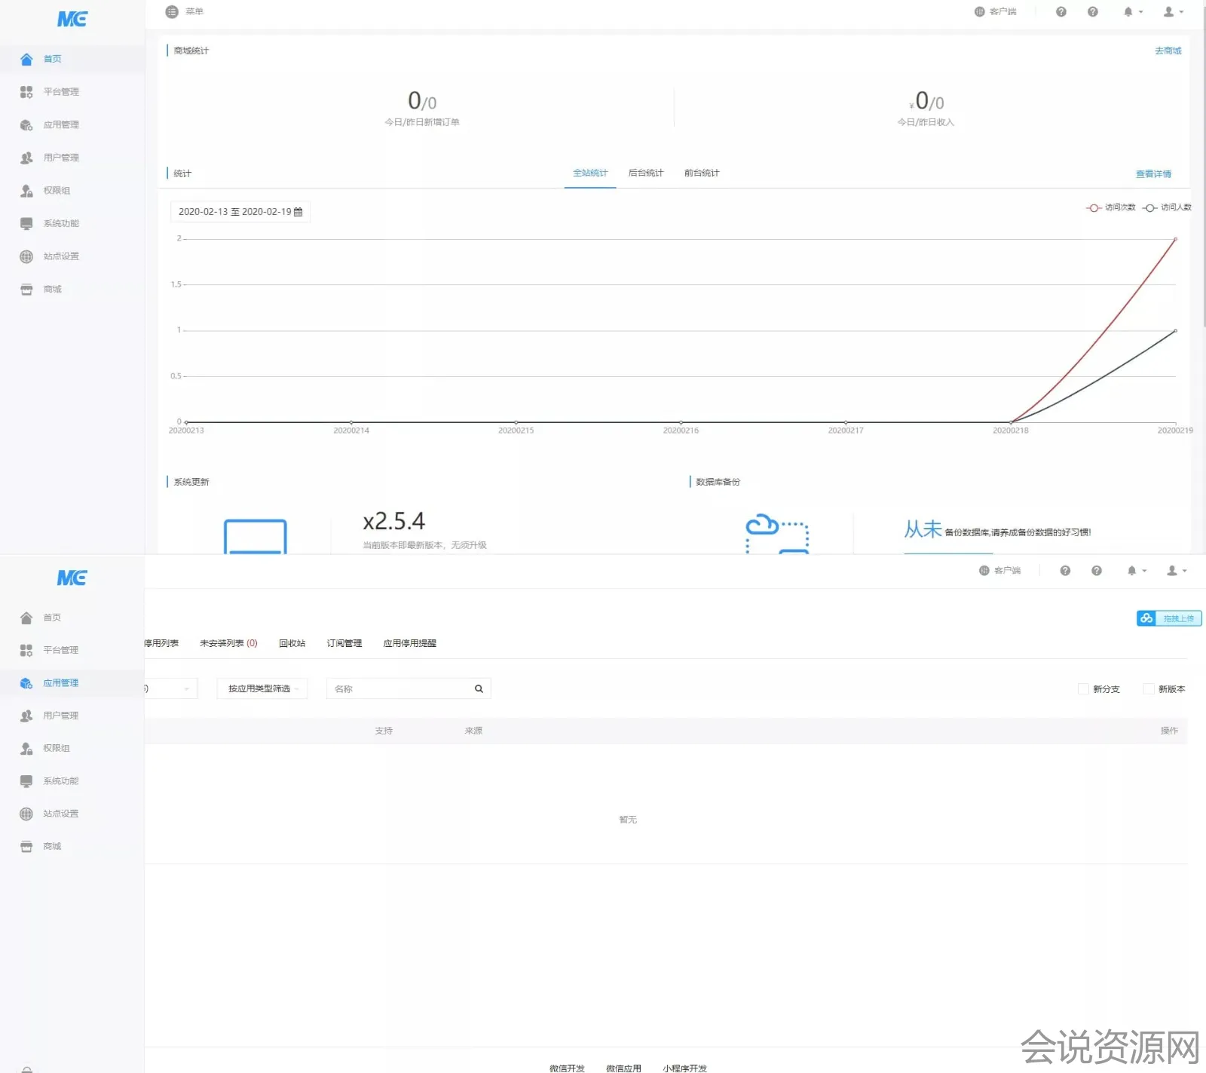Image resolution: width=1206 pixels, height=1073 pixels.
Task: Toggle 访问次数 series in chart legend
Action: pos(1094,207)
